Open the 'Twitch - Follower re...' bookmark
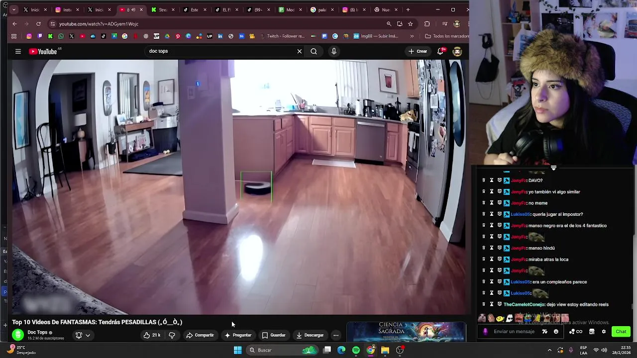 point(282,36)
